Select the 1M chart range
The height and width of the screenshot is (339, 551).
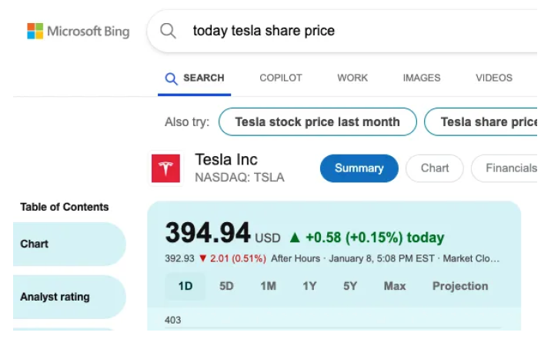click(x=268, y=286)
